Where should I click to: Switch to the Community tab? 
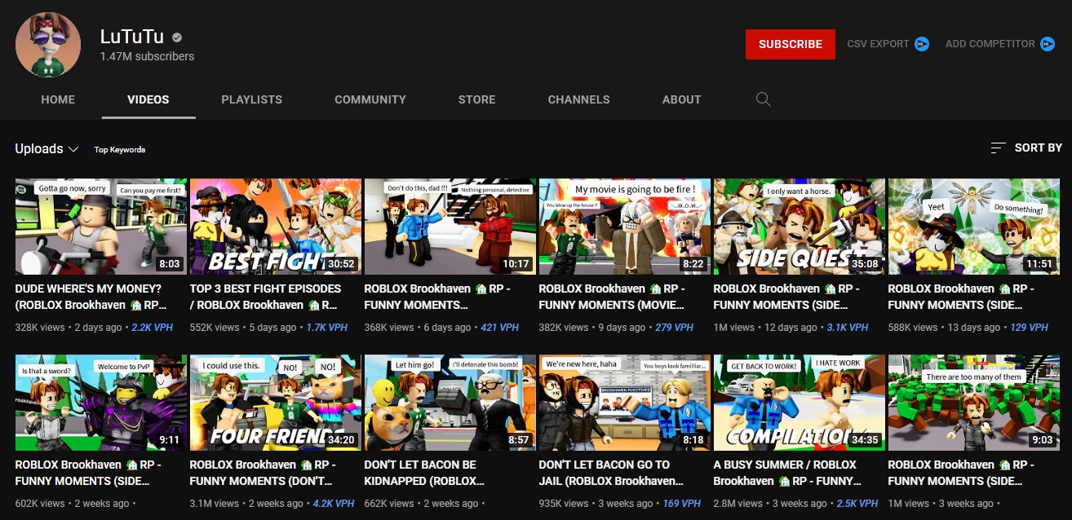tap(370, 99)
